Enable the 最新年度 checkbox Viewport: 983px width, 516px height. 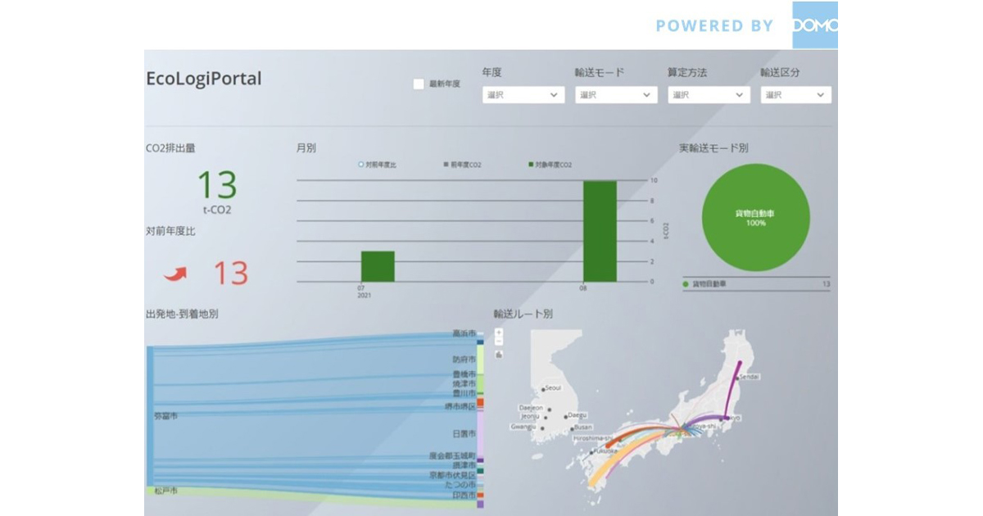click(x=419, y=84)
